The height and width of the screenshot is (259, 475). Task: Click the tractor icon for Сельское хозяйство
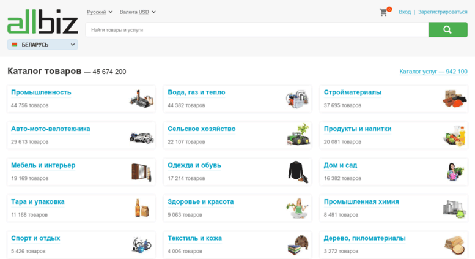[x=298, y=134]
